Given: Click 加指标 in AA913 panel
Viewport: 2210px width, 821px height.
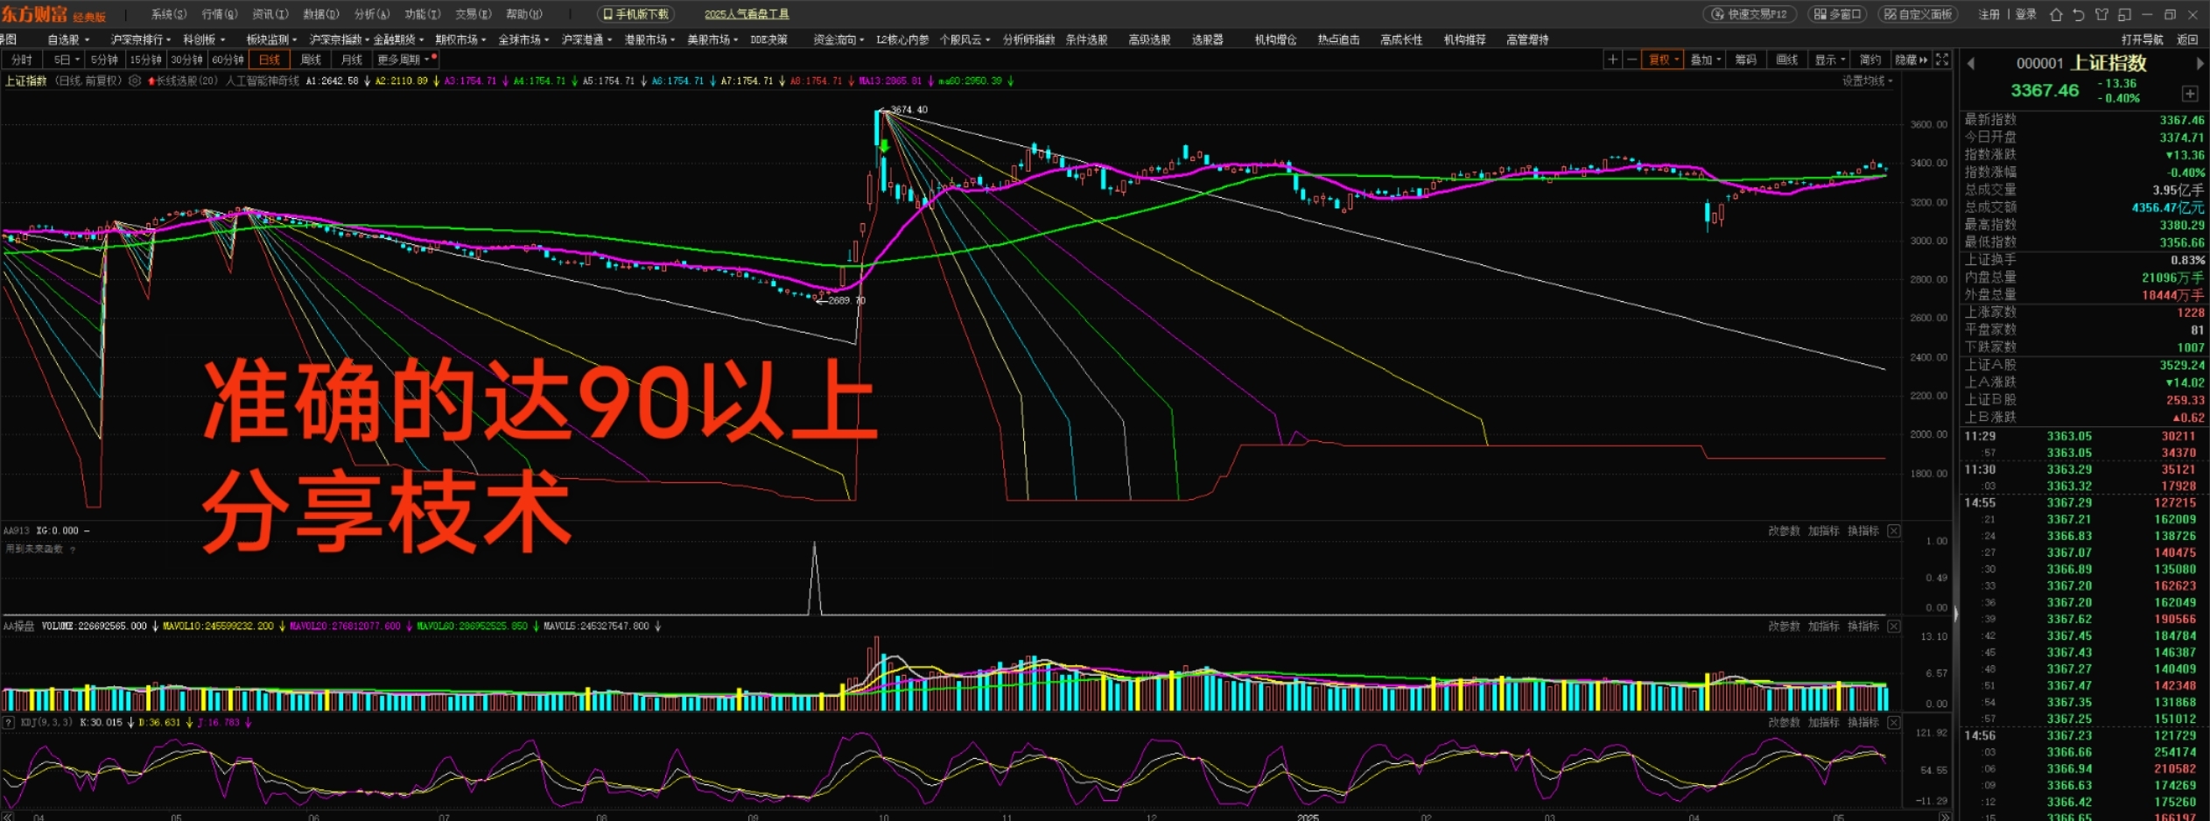Looking at the screenshot, I should pos(1824,531).
